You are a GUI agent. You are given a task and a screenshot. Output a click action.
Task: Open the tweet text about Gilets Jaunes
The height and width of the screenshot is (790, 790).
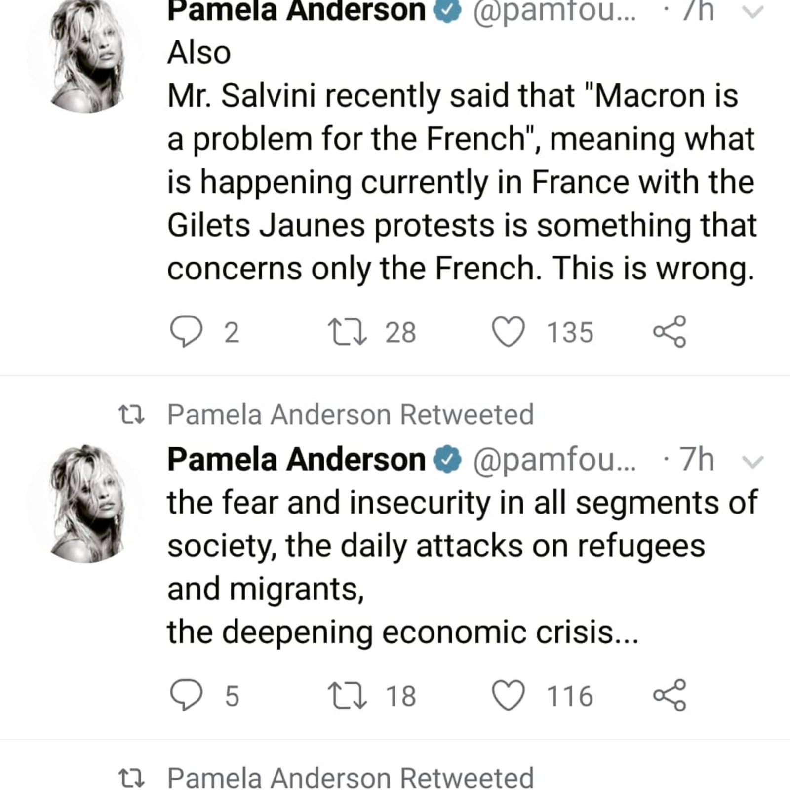tap(462, 160)
